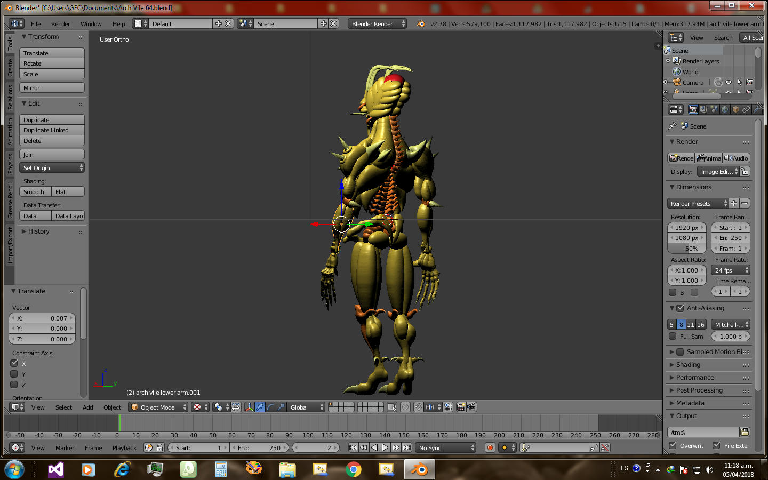The height and width of the screenshot is (480, 768).
Task: Open Chrome from the Windows taskbar
Action: (353, 469)
